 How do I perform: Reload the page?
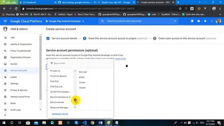pos(16,8)
